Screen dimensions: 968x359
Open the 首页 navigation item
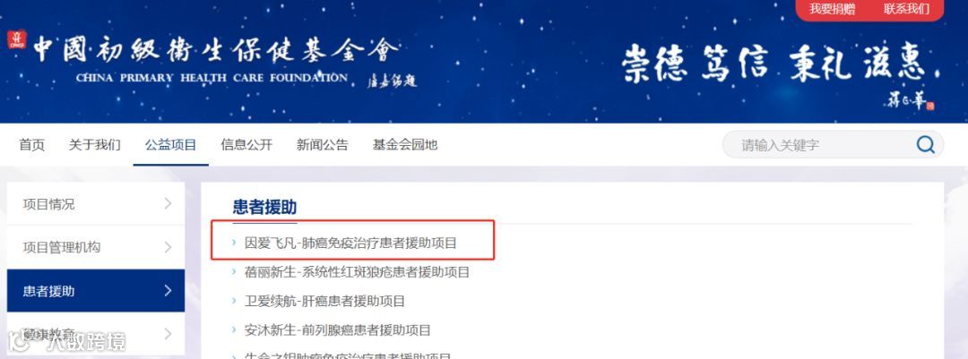point(31,145)
